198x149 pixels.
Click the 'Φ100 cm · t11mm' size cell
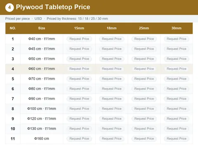tap(42, 109)
